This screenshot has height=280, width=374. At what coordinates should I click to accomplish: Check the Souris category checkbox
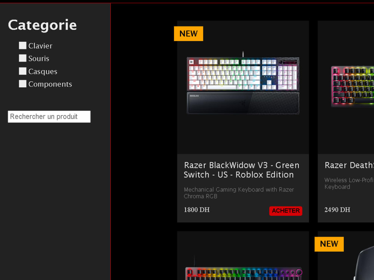click(x=23, y=58)
